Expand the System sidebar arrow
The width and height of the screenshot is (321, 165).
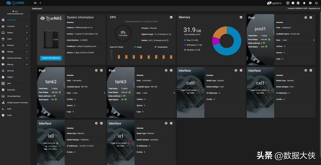27,33
